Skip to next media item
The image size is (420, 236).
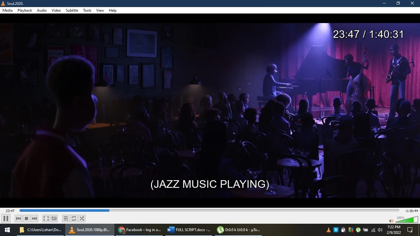pyautogui.click(x=34, y=218)
